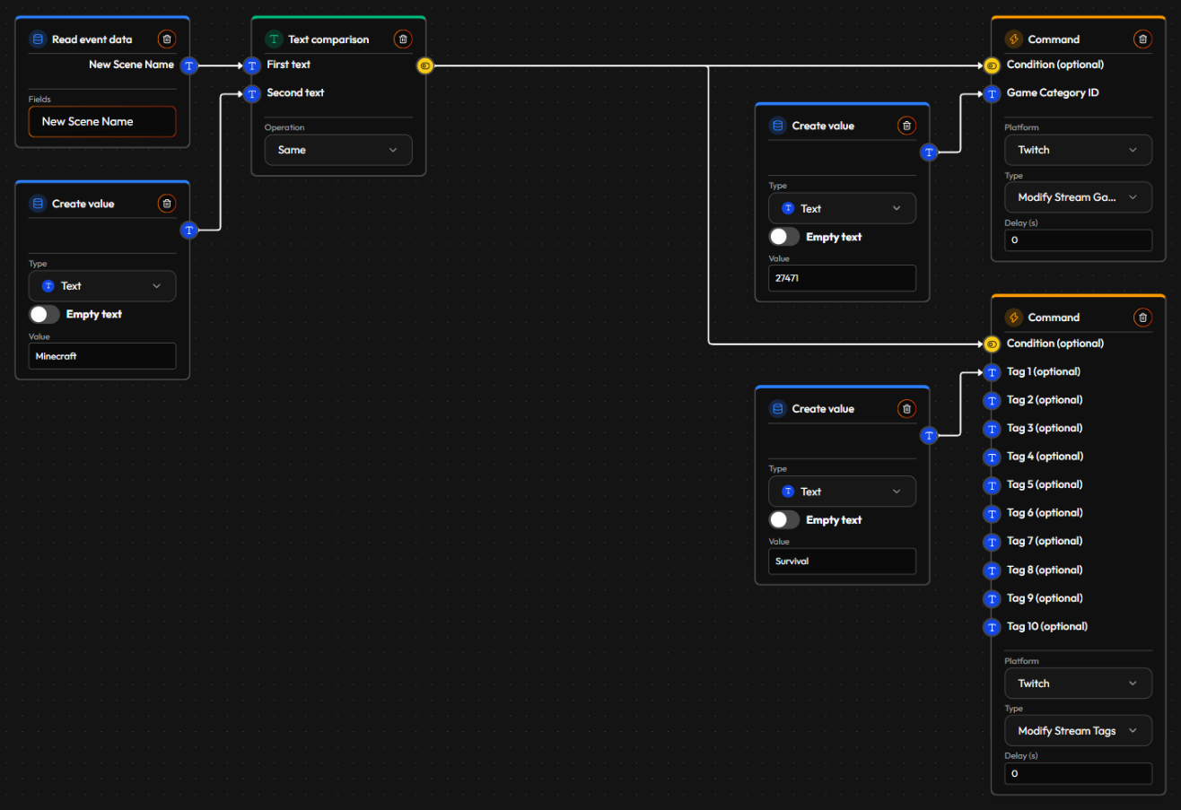
Task: Click output port of 27471 Create value node
Action: (x=929, y=152)
